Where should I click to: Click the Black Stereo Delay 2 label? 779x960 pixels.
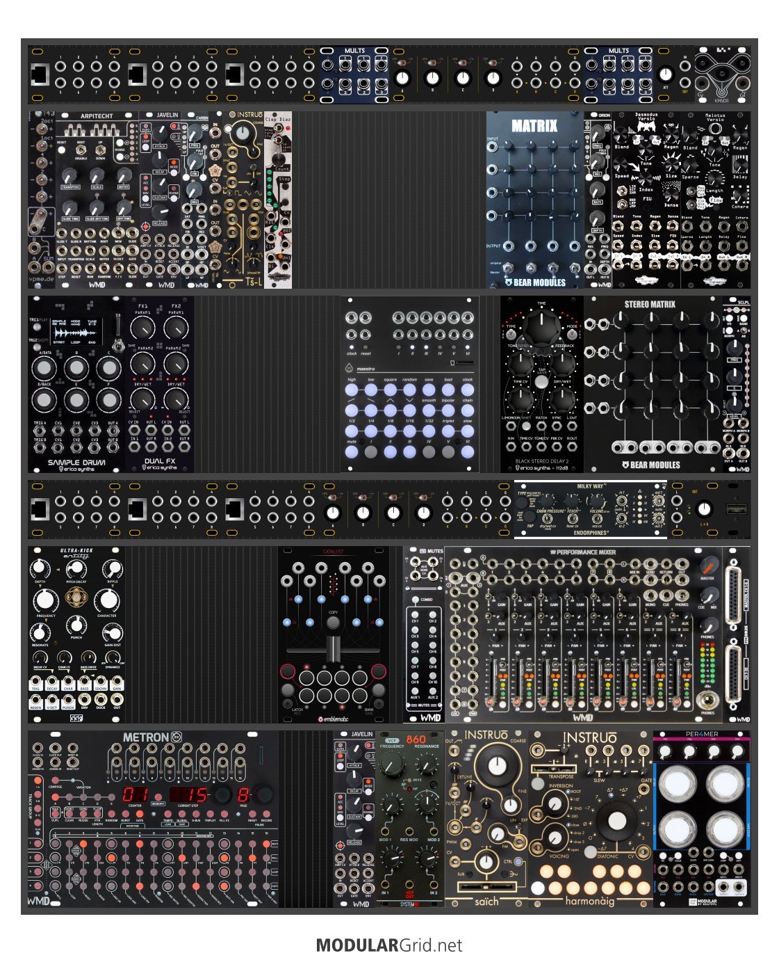pos(542,461)
